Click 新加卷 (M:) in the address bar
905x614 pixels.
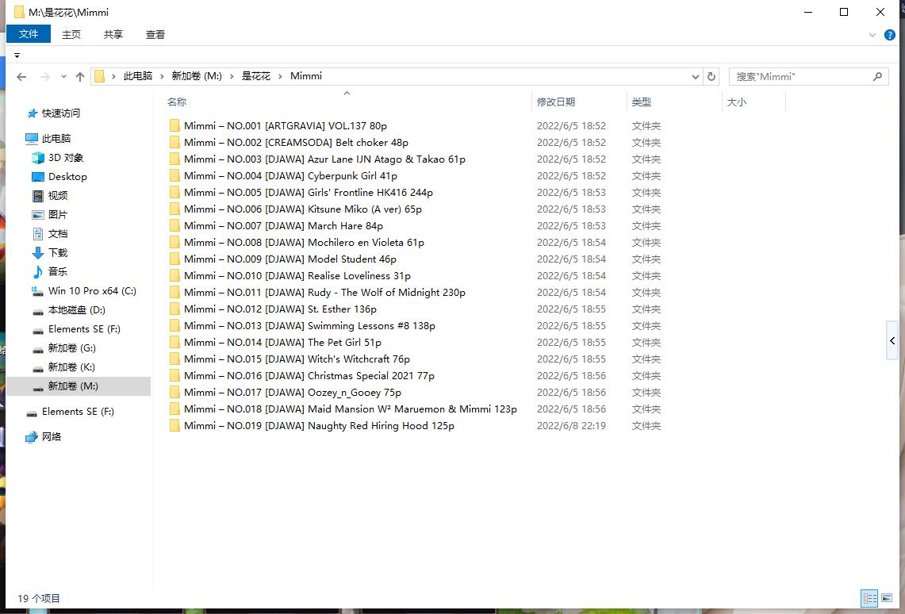coord(197,76)
